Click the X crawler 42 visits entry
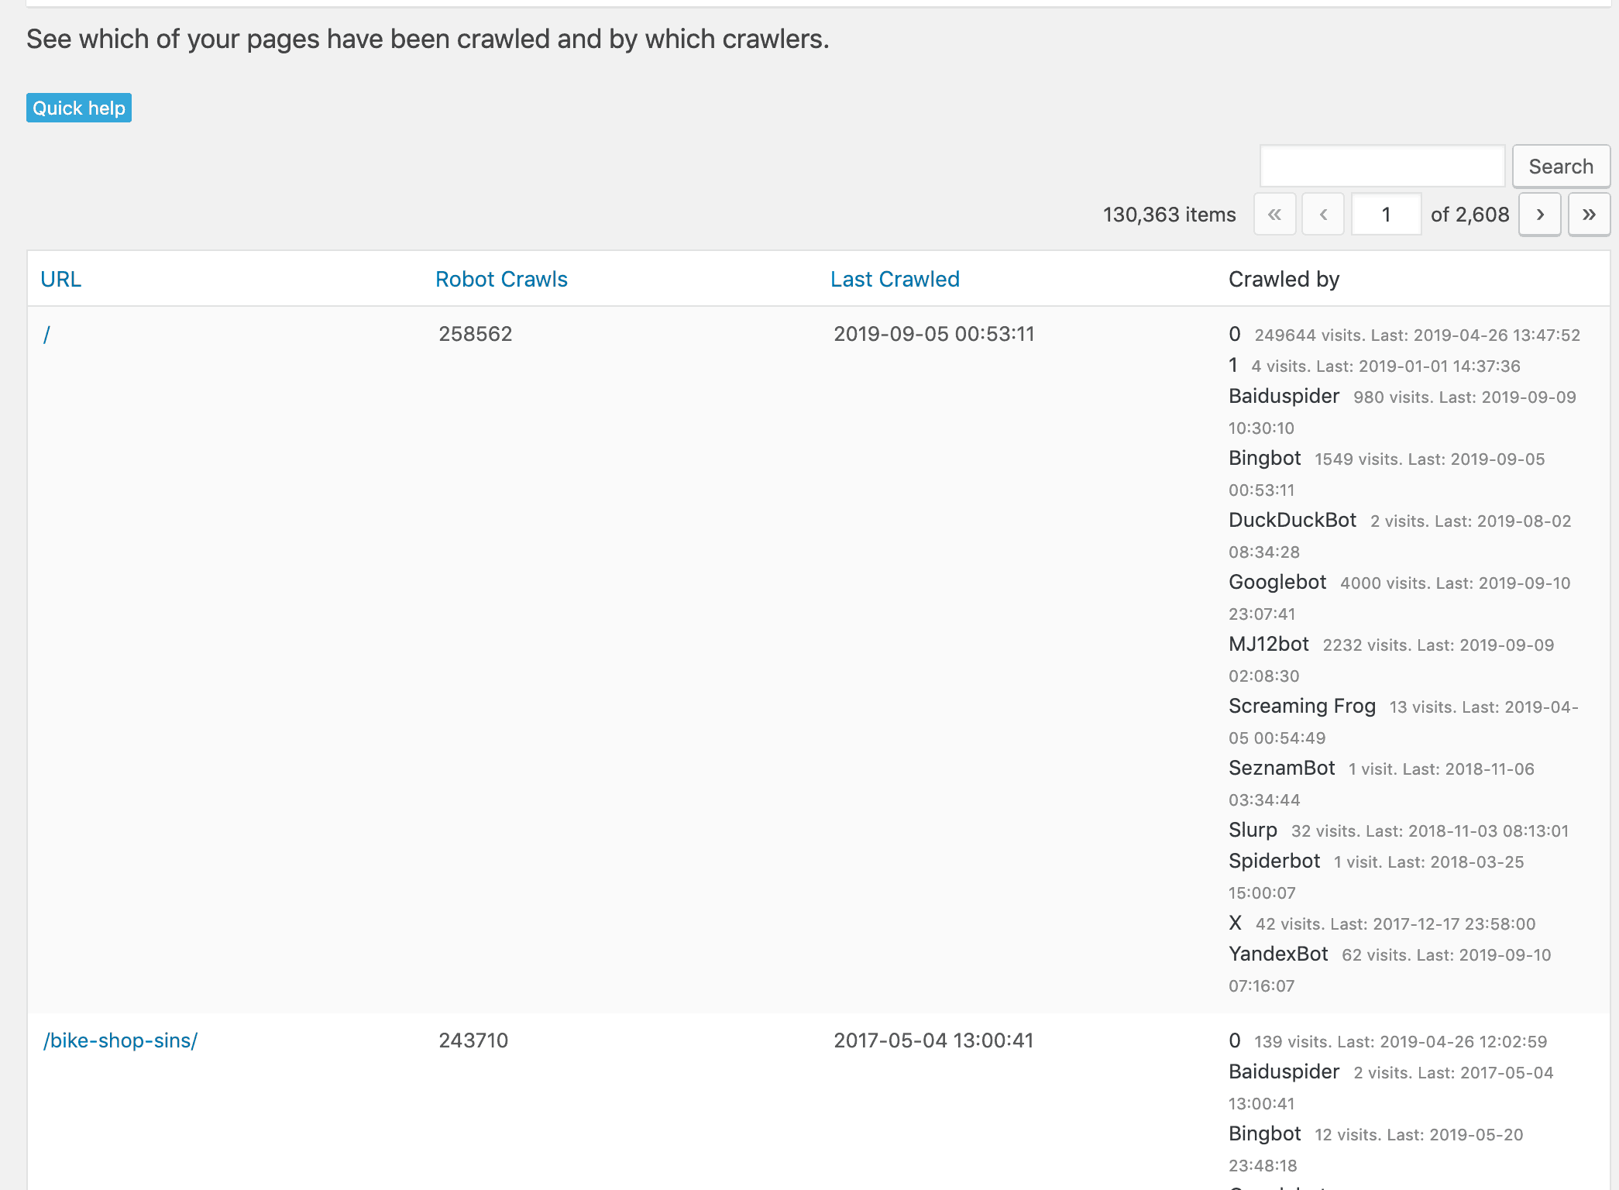 click(1382, 923)
